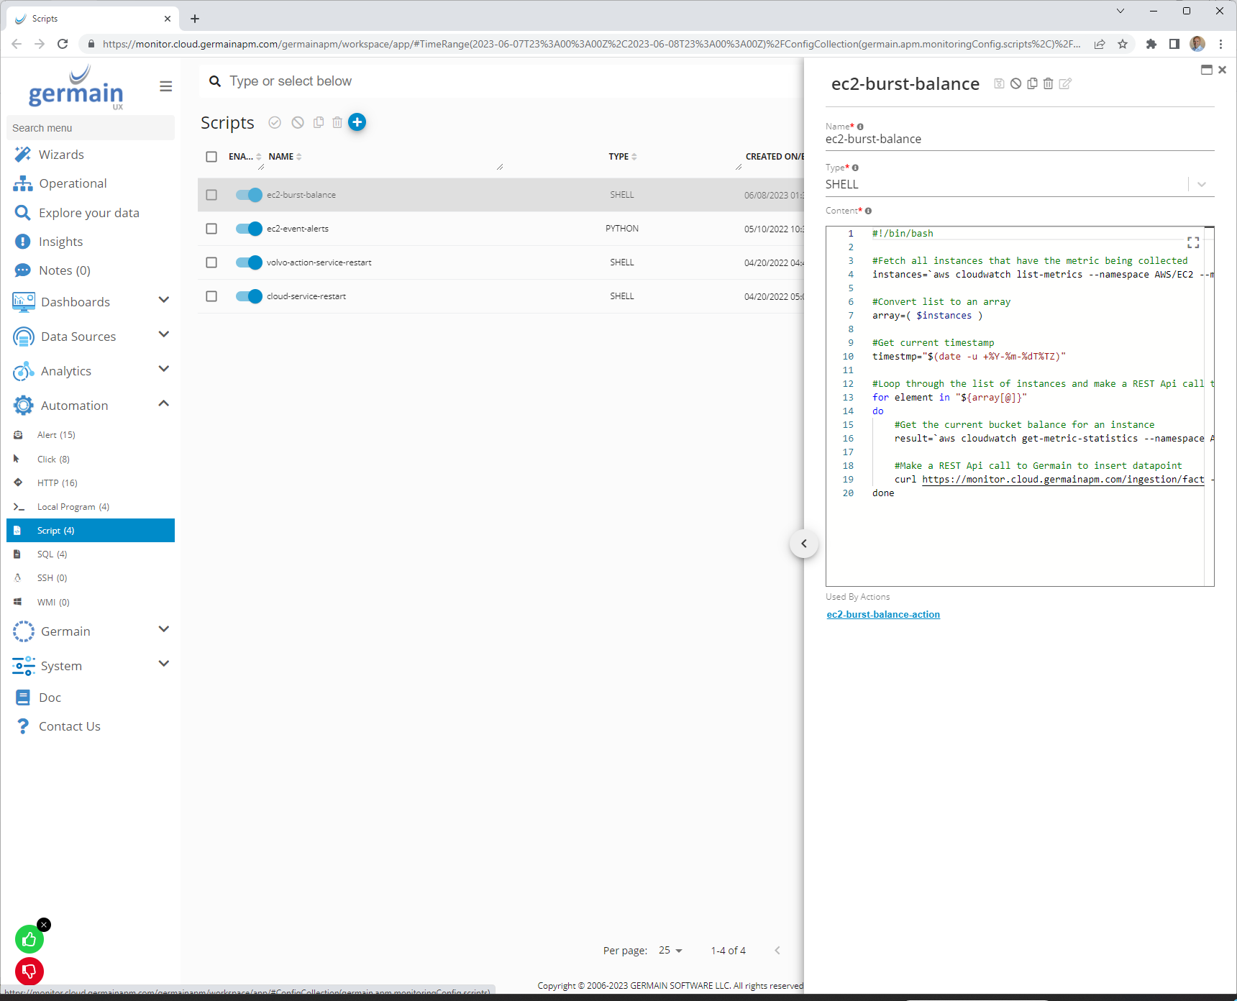Disable script using panel ban icon
1237x1001 pixels.
pos(1015,84)
